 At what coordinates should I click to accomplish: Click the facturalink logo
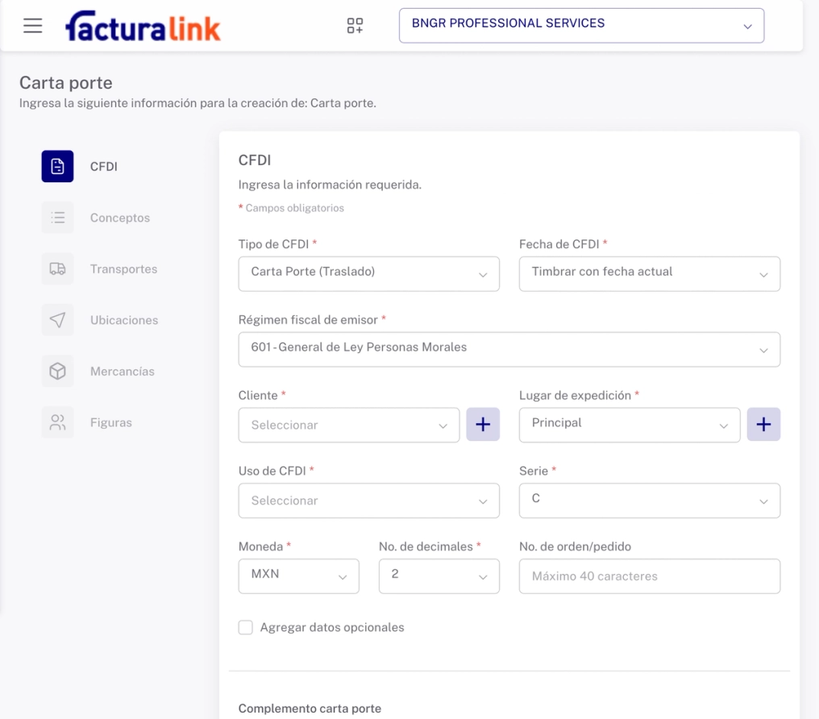point(143,27)
